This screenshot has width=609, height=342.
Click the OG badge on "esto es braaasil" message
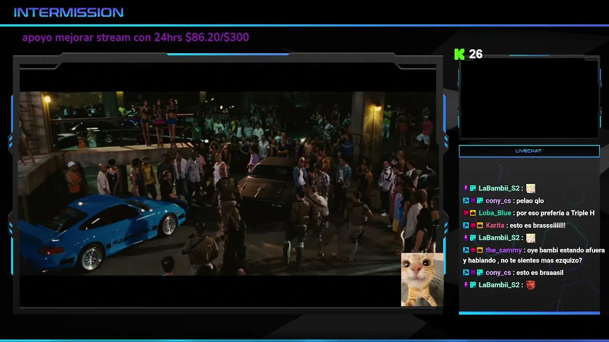click(480, 273)
